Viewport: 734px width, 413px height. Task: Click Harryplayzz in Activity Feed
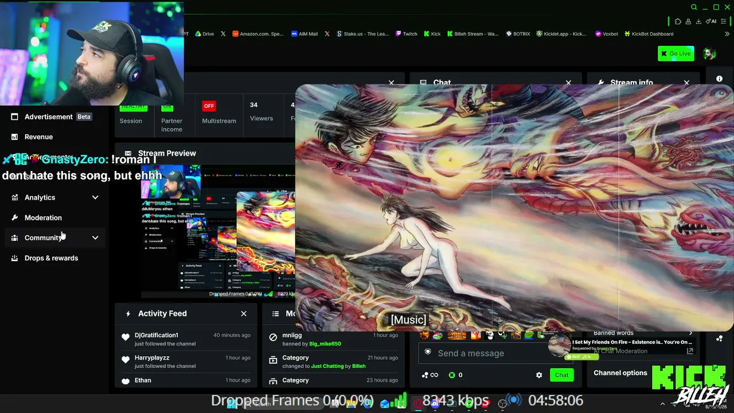click(x=152, y=357)
